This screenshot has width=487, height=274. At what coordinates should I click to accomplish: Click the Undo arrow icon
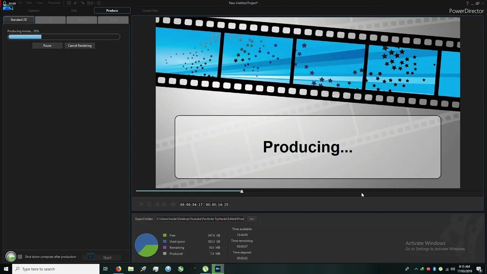coord(75,3)
